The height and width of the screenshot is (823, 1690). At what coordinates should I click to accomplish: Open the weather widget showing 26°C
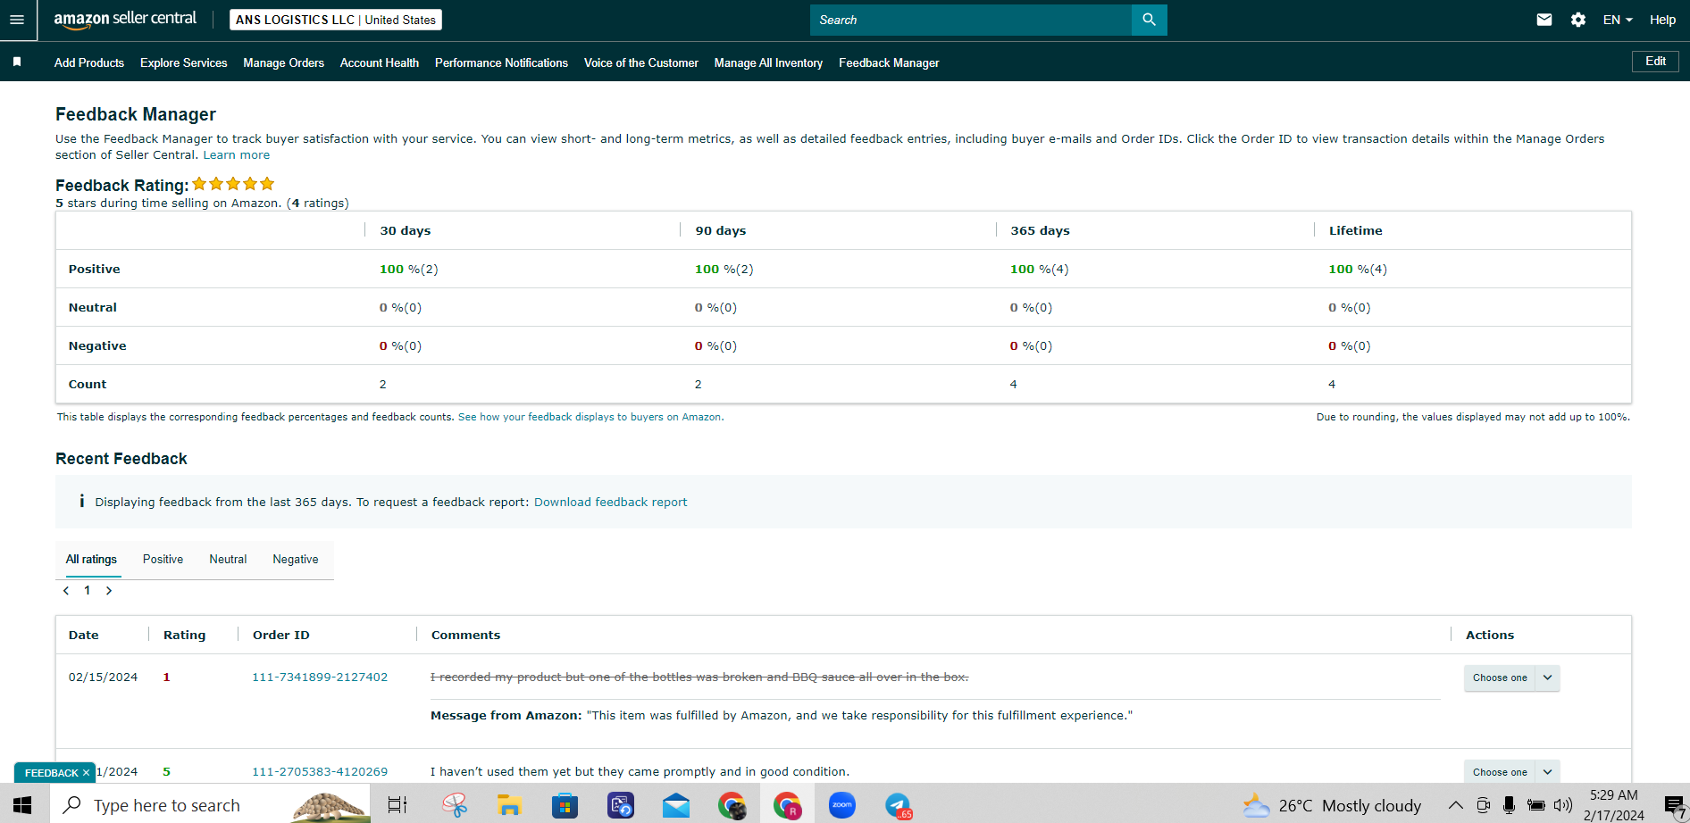click(x=1332, y=806)
